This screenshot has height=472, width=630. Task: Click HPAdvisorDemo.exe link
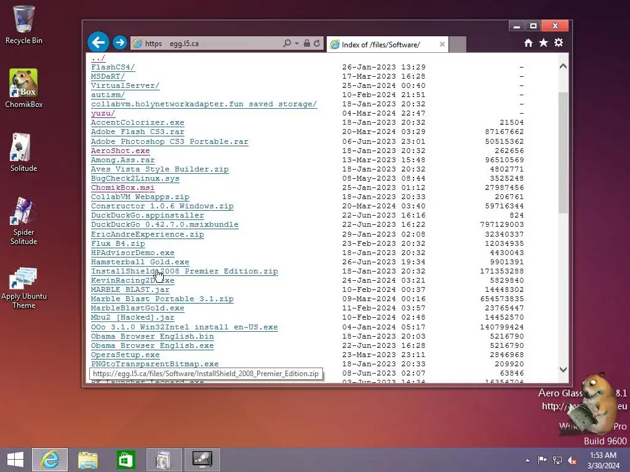[x=133, y=253]
